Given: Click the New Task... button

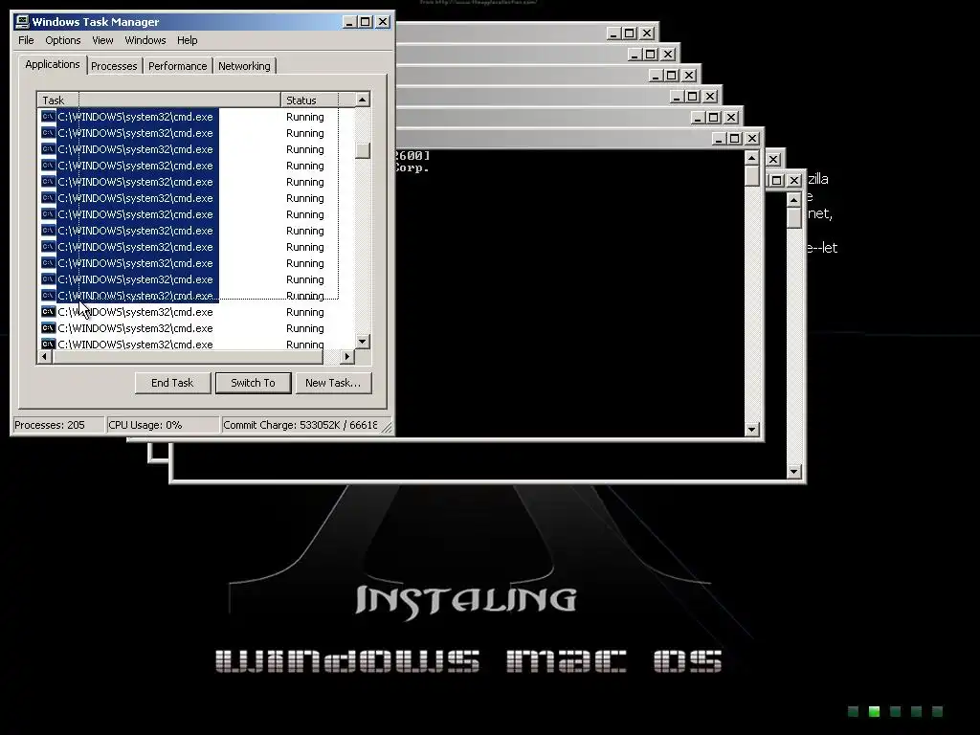Looking at the screenshot, I should pyautogui.click(x=333, y=383).
